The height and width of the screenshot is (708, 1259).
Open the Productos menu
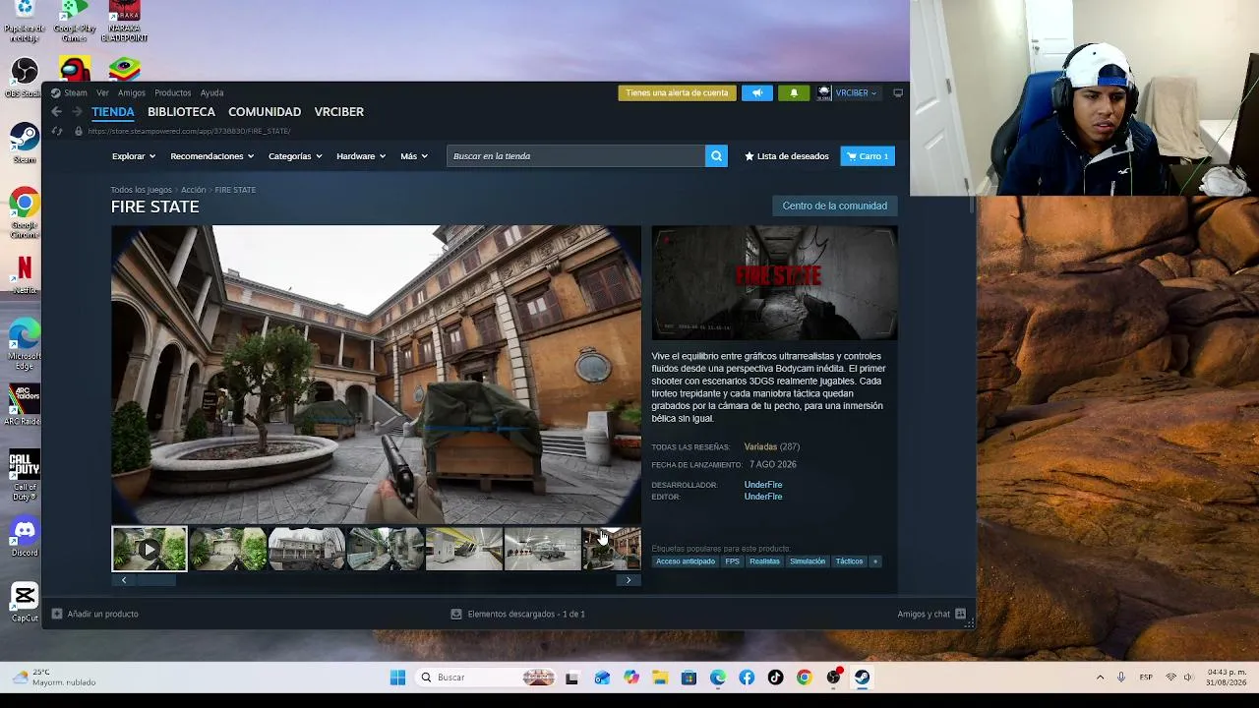coord(172,93)
